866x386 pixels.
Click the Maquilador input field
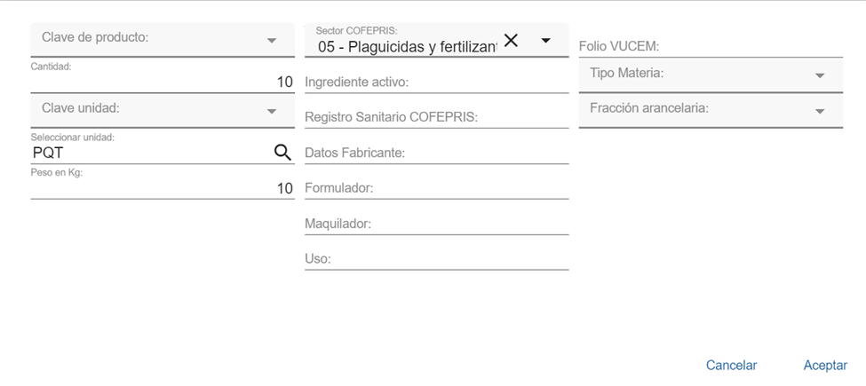tap(436, 225)
